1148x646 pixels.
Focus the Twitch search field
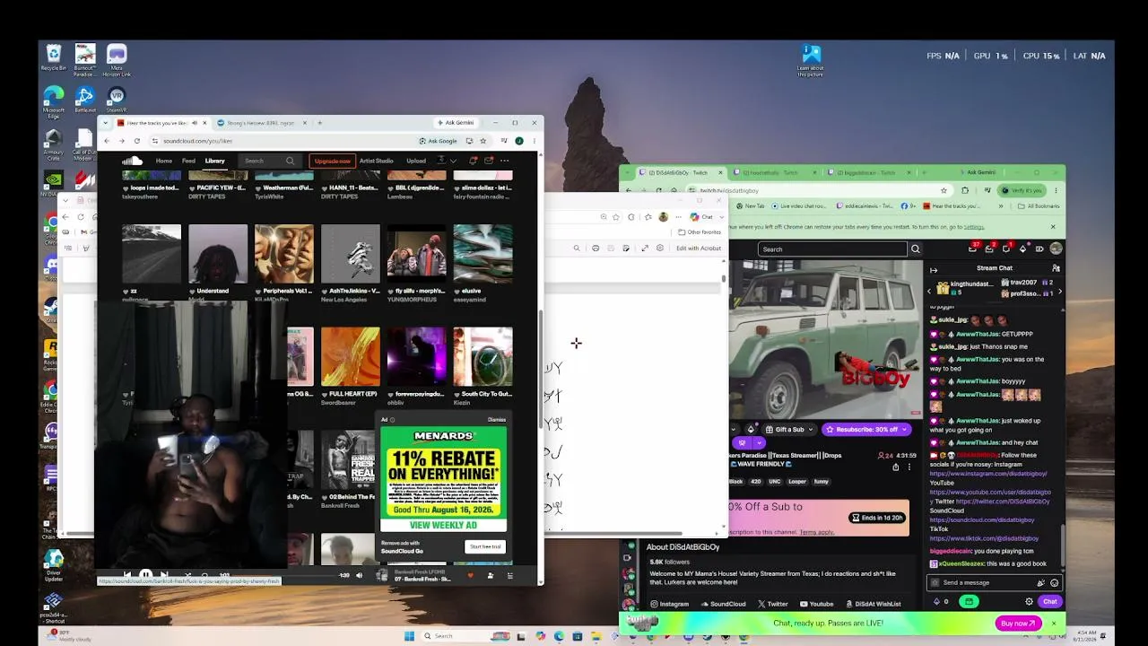point(832,249)
